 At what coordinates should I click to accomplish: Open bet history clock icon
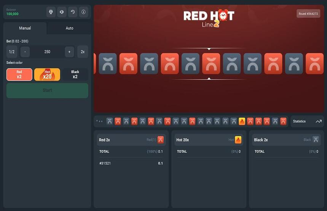click(73, 12)
